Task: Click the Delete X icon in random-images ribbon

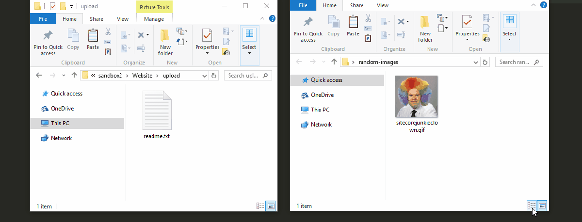Action: 401,22
